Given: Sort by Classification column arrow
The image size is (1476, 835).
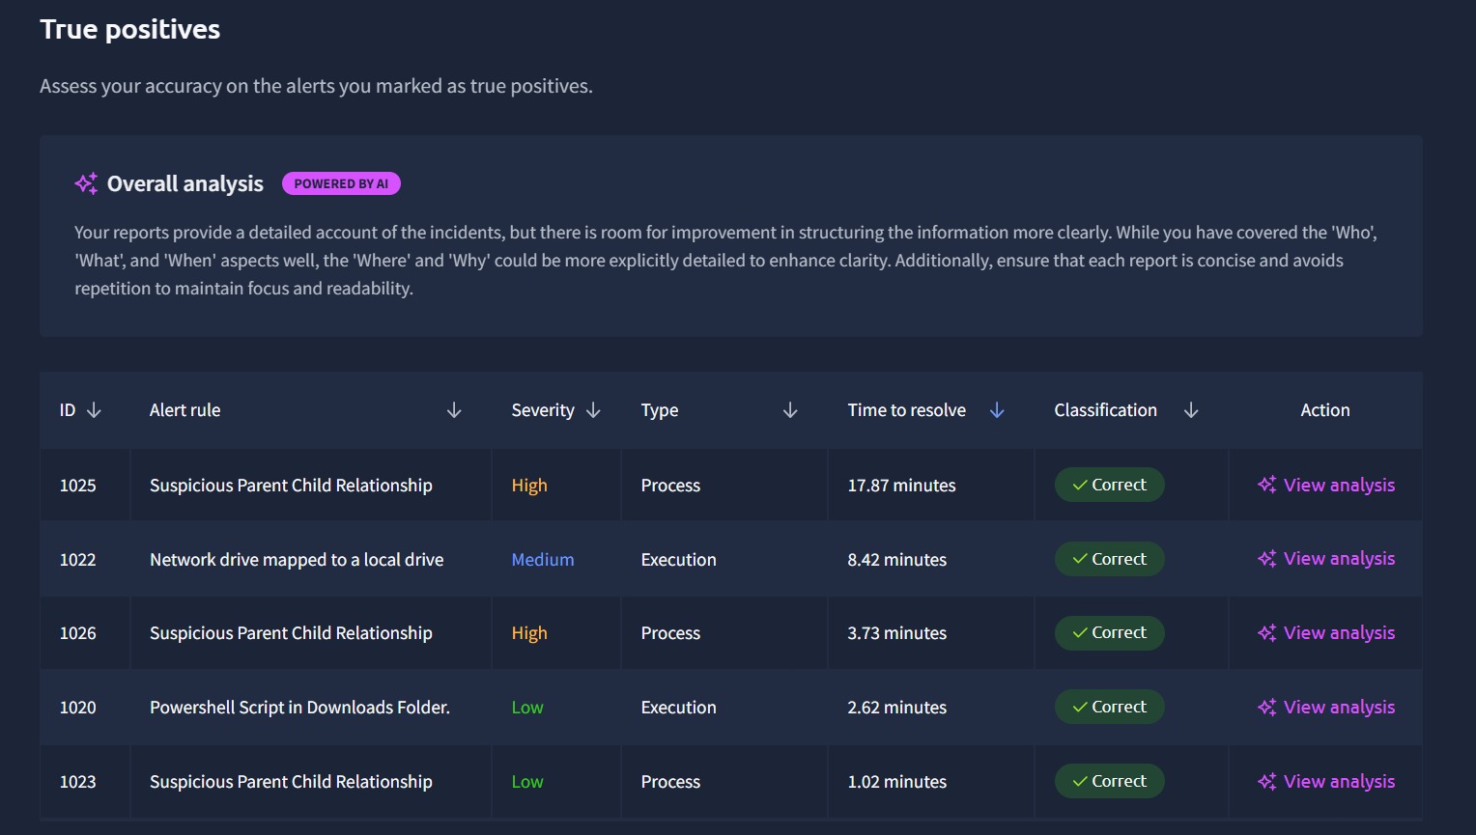Looking at the screenshot, I should tap(1191, 411).
